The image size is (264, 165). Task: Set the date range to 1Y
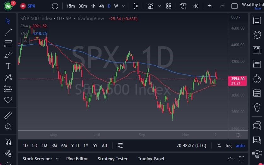(86, 146)
